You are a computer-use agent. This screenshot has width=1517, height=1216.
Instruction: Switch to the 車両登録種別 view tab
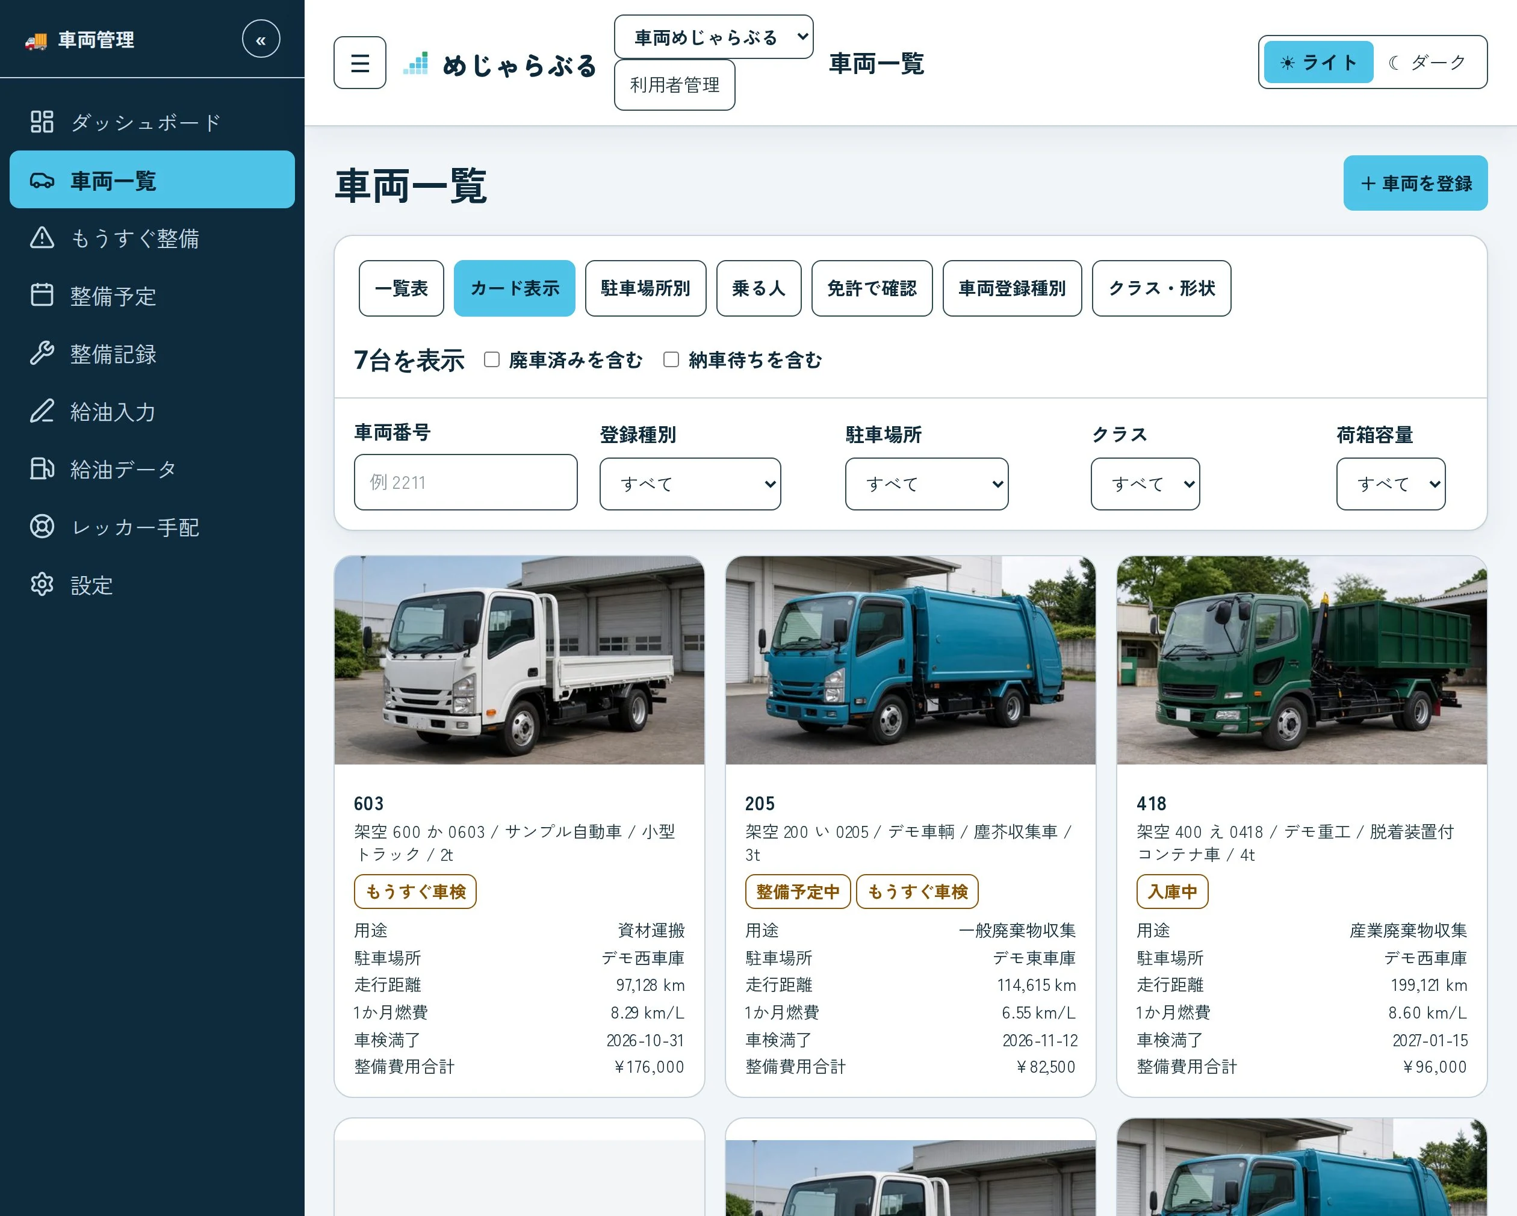point(1012,288)
